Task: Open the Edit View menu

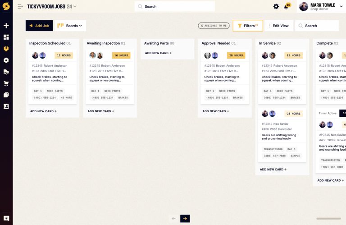Action: pos(278,26)
